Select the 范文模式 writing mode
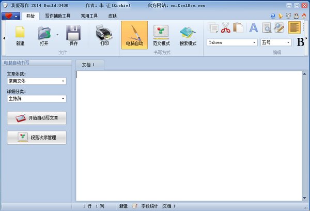Image resolution: width=310 pixels, height=211 pixels. [x=161, y=35]
